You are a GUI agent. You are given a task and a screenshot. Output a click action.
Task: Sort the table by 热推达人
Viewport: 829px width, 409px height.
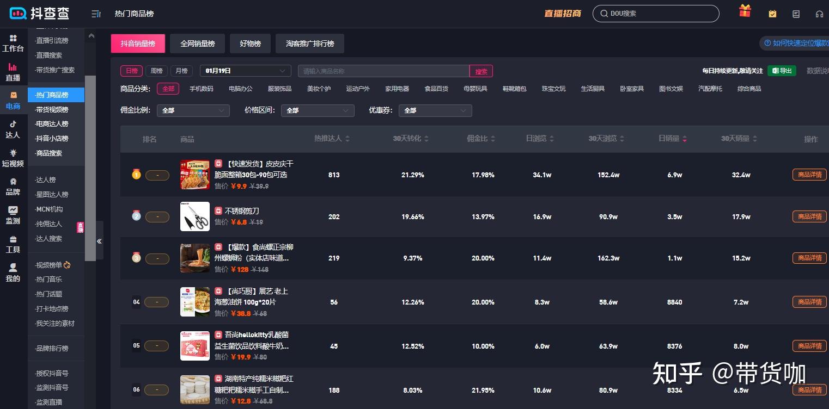332,139
